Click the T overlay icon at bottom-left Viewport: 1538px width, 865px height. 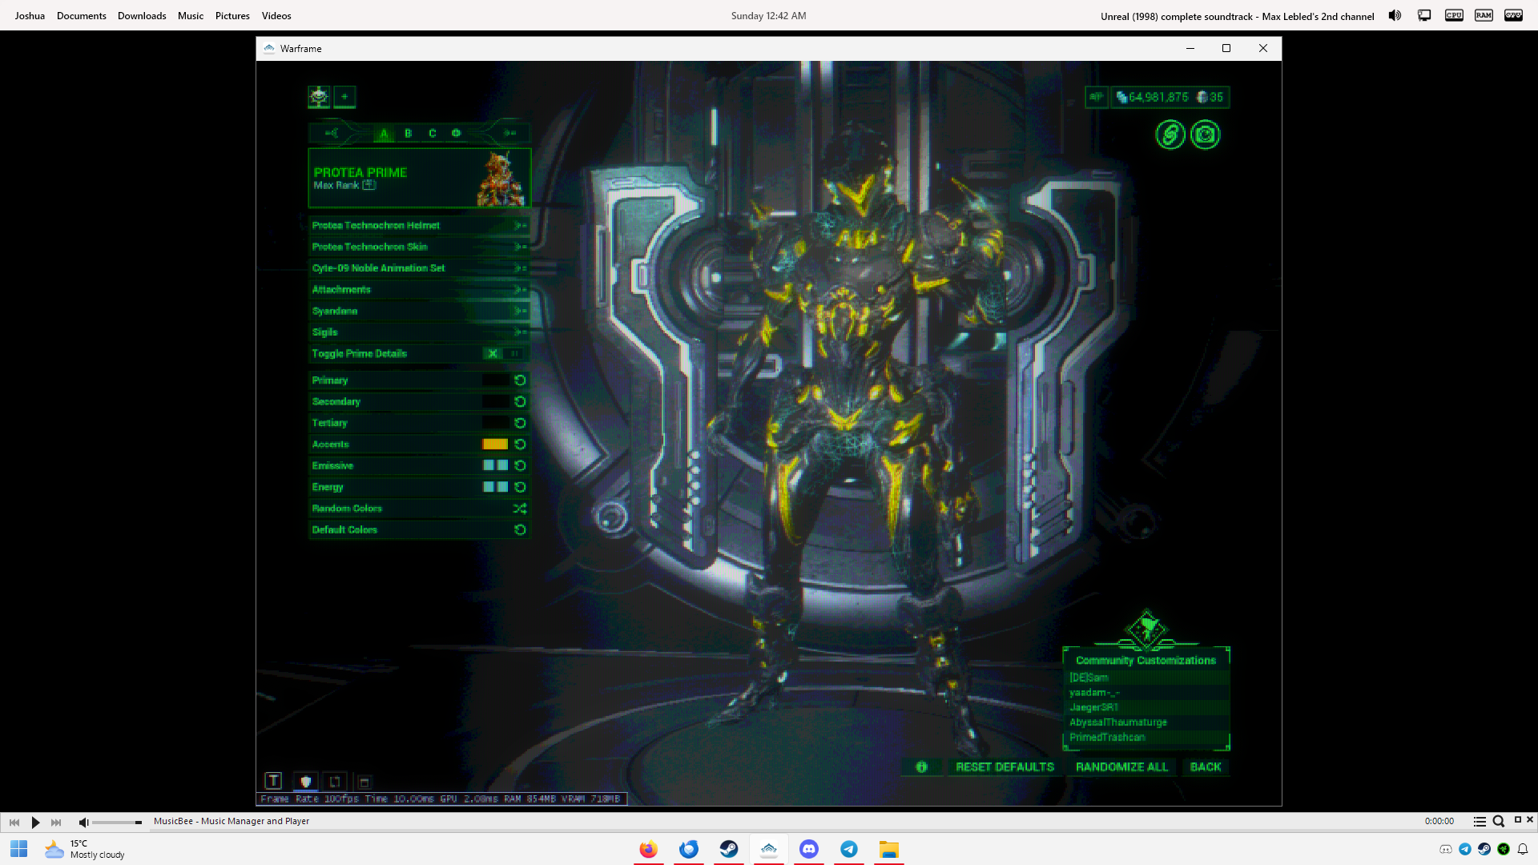(273, 781)
